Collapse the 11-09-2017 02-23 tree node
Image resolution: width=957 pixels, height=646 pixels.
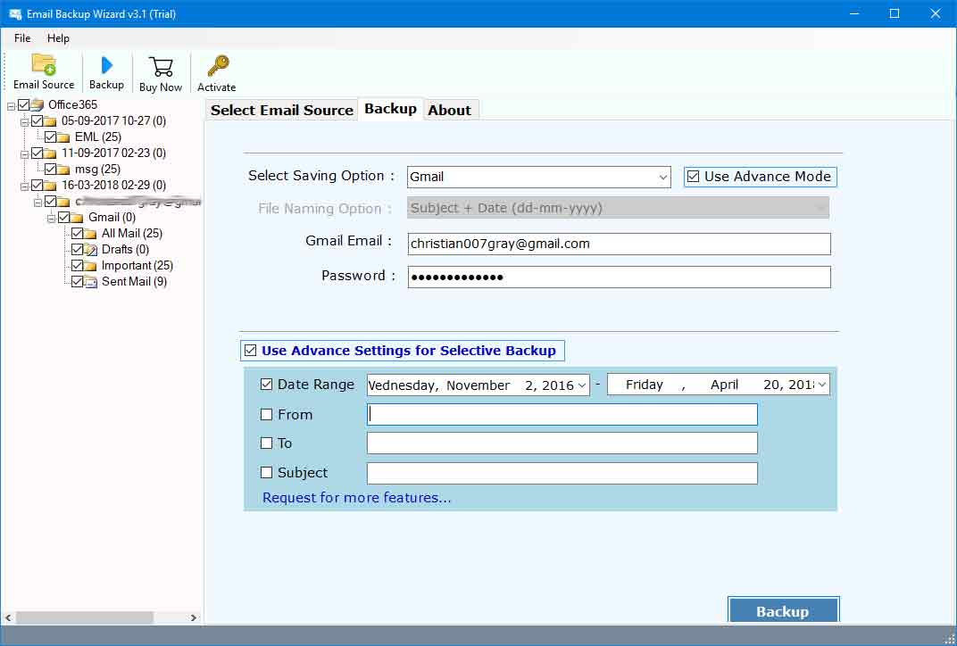tap(24, 154)
